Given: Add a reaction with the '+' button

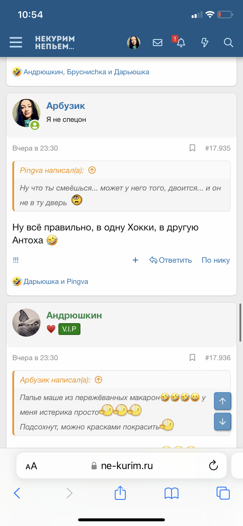Looking at the screenshot, I should 135,260.
